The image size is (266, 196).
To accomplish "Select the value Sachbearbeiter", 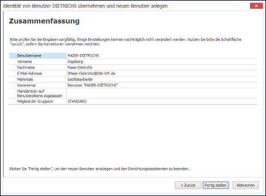I will pos(80,79).
